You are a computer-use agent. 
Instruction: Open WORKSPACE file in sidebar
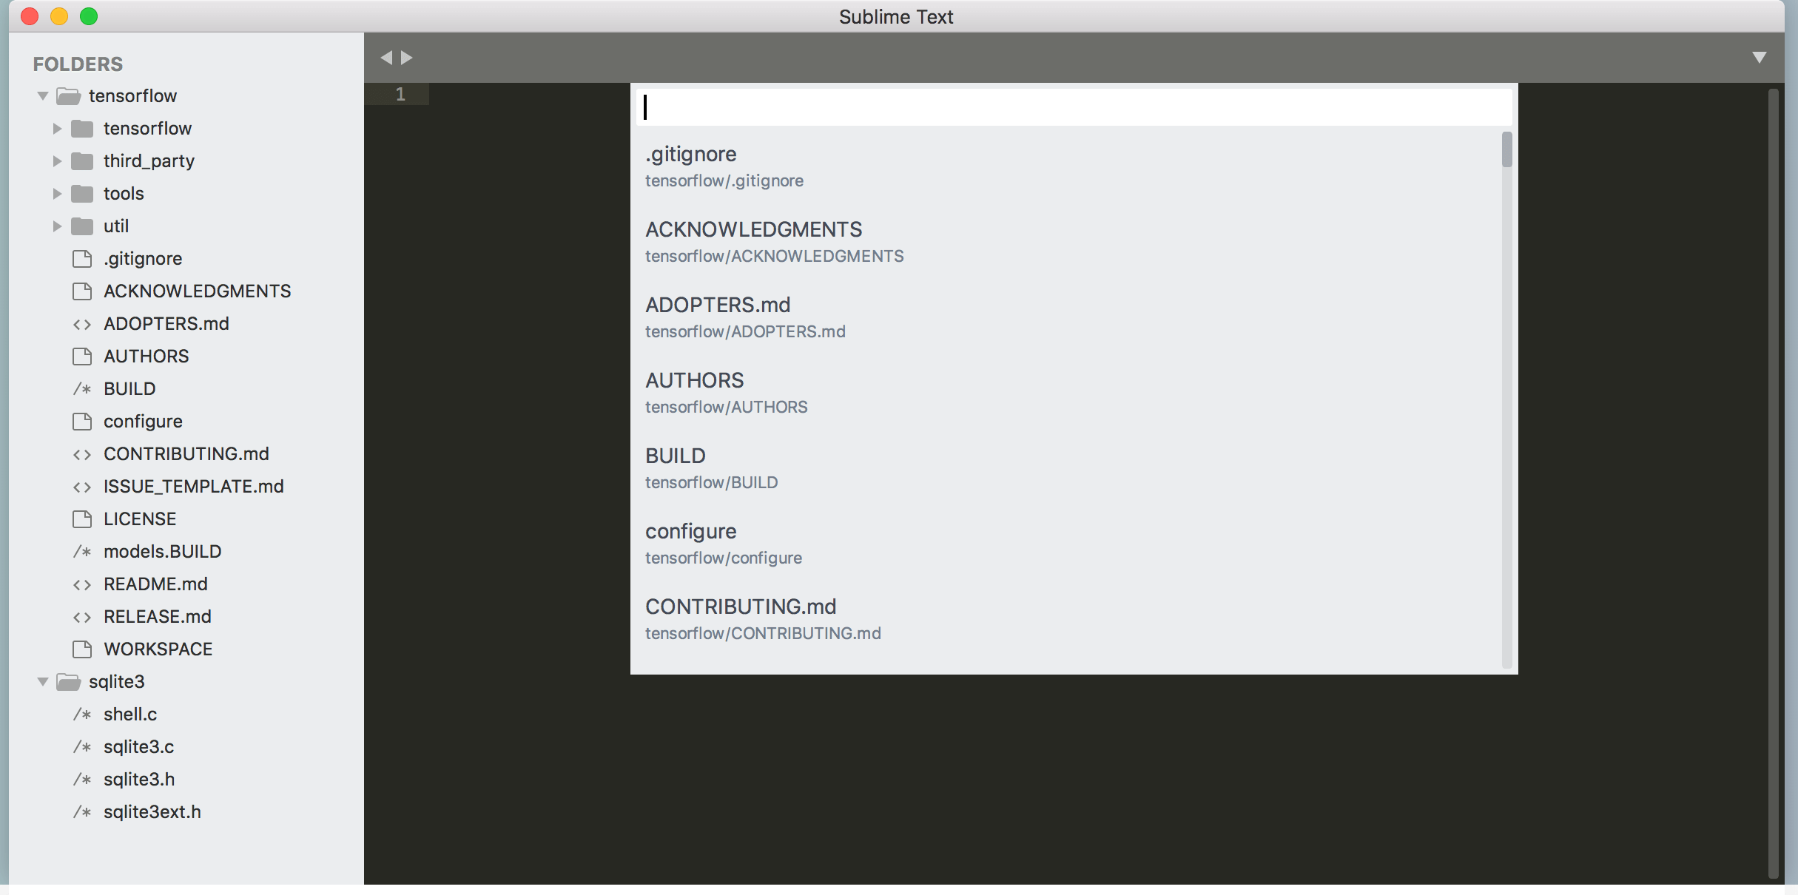(158, 649)
